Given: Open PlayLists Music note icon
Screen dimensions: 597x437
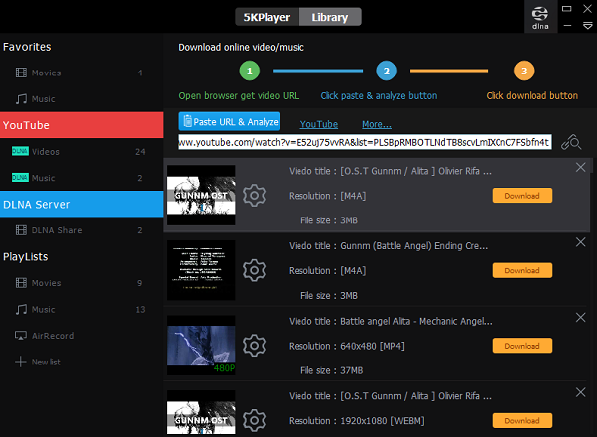Looking at the screenshot, I should [x=21, y=309].
